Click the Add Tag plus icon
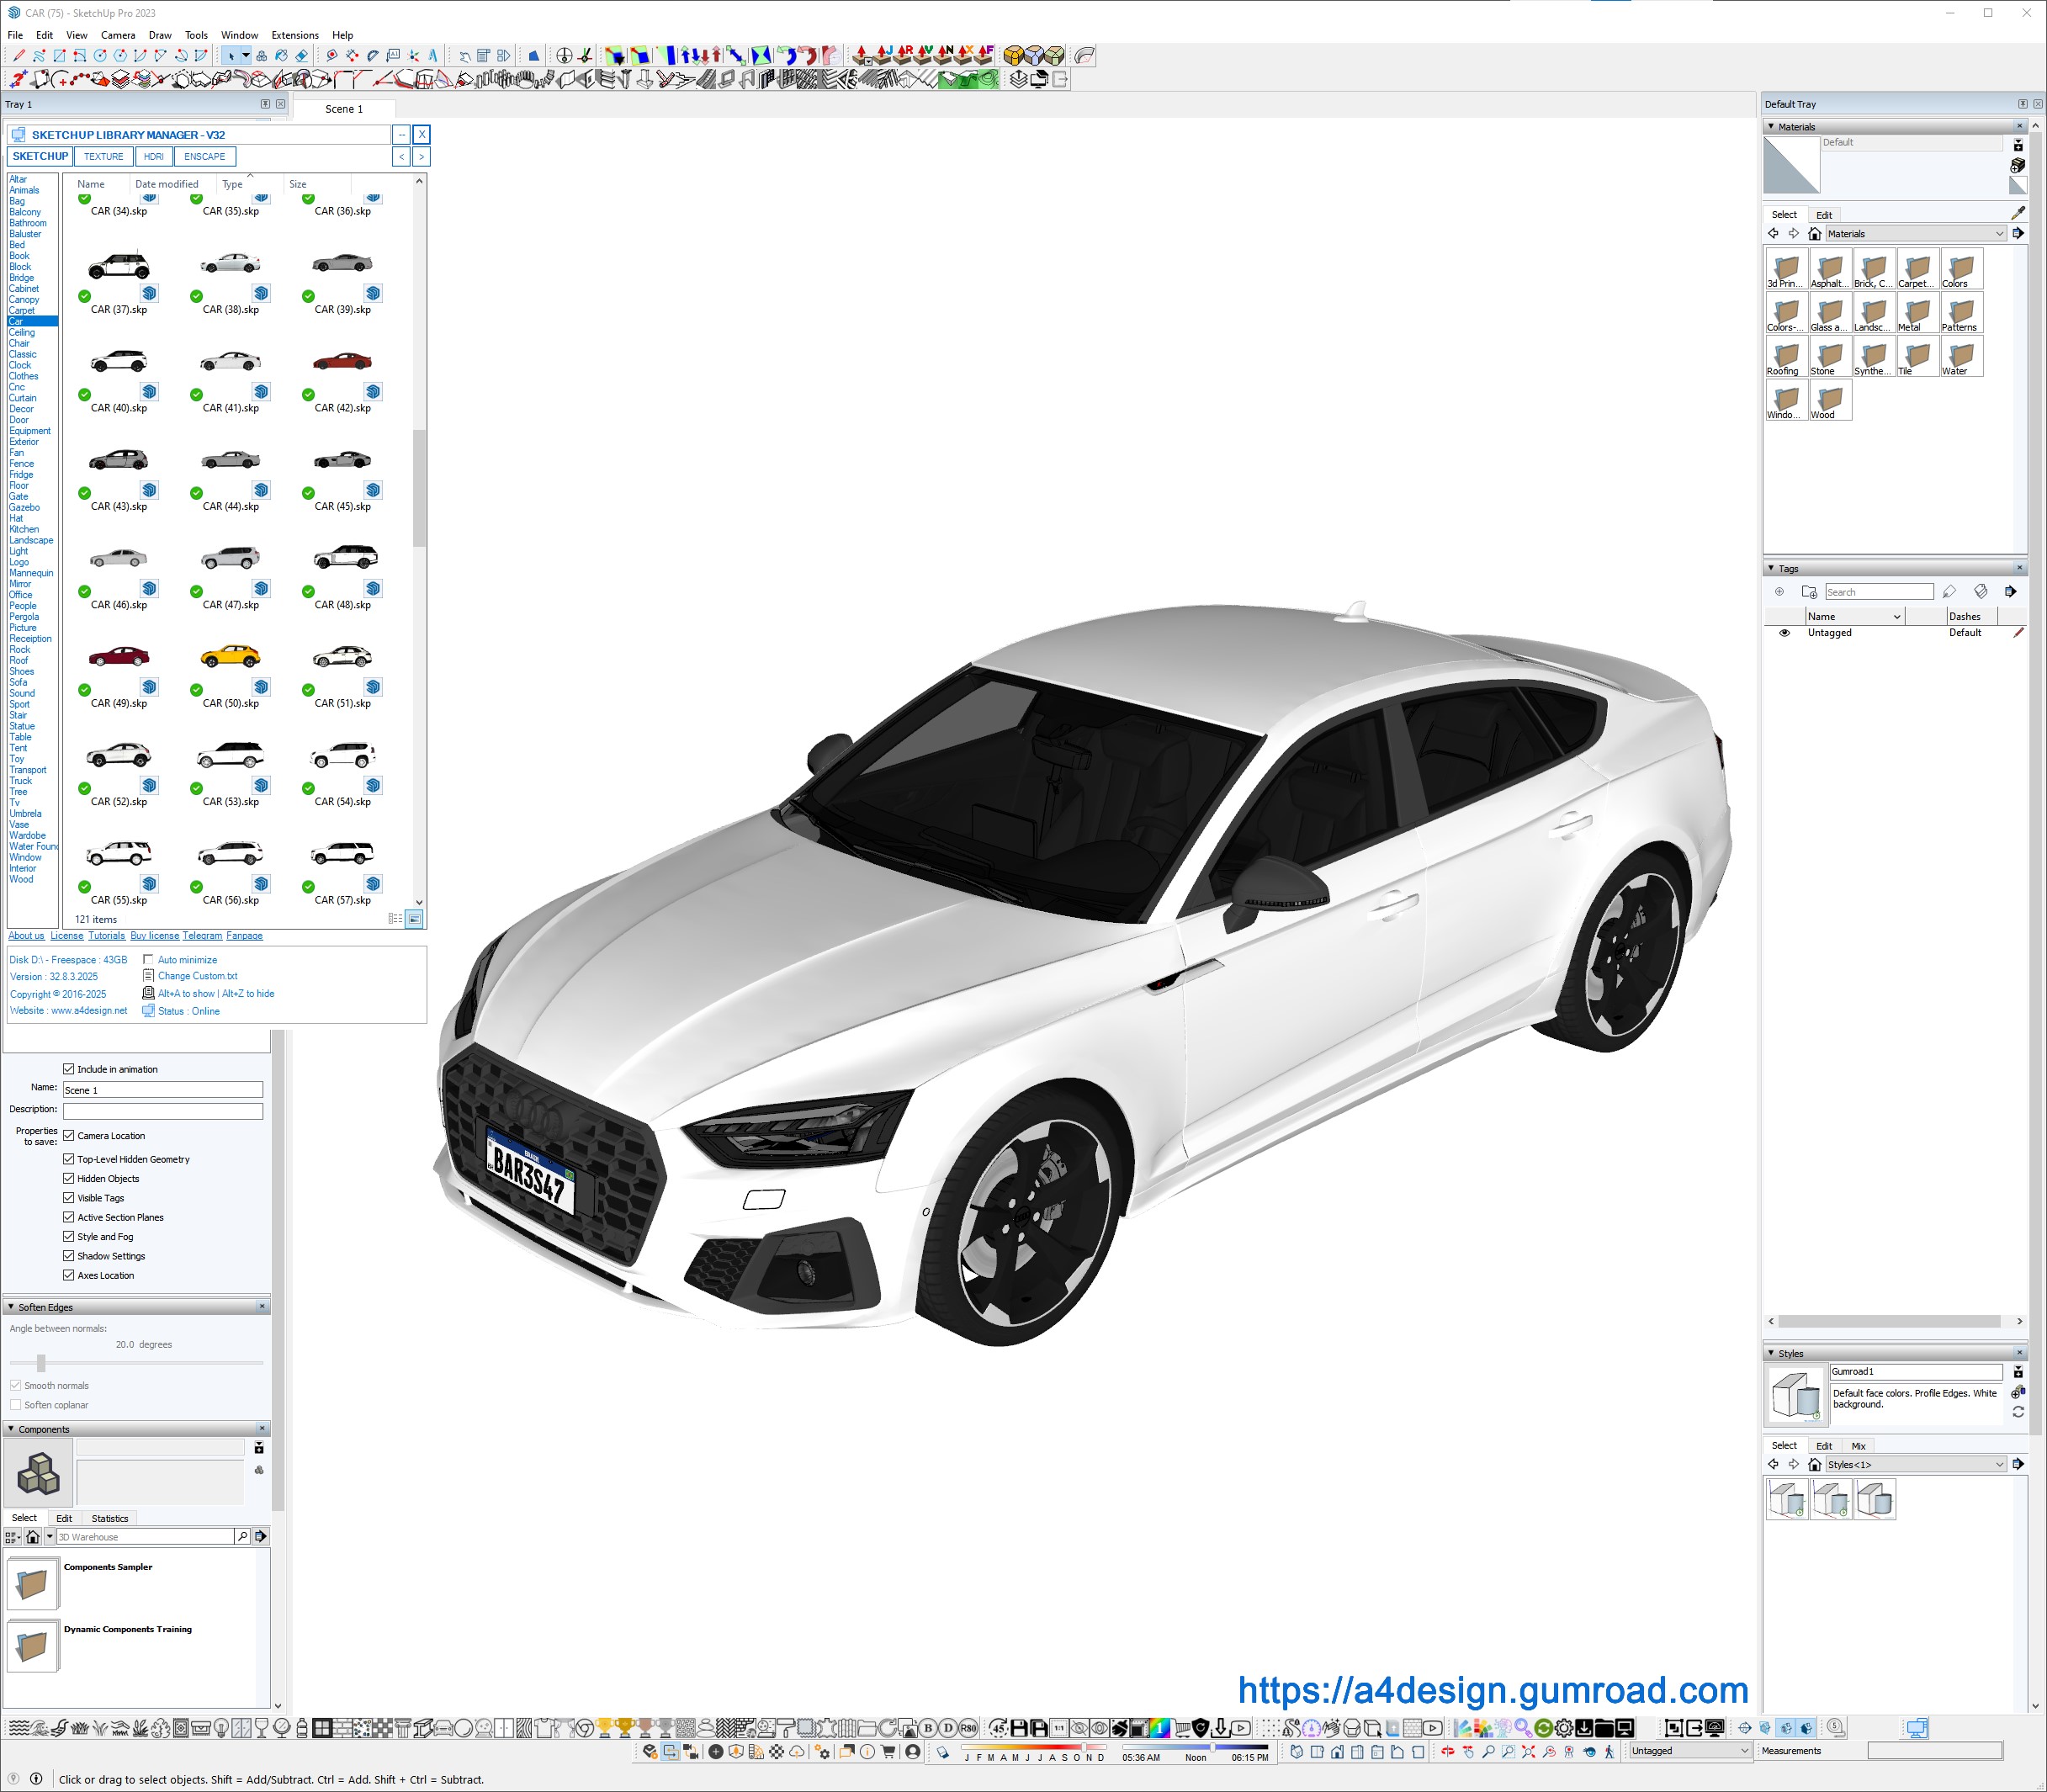2047x1792 pixels. 1779,592
